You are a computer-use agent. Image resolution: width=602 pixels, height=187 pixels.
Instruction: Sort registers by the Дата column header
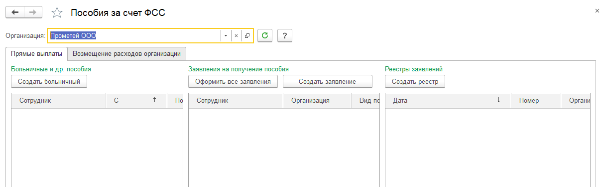[x=448, y=100]
